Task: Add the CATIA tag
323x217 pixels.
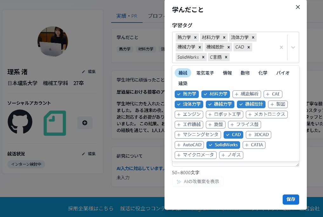Action: tap(254, 145)
